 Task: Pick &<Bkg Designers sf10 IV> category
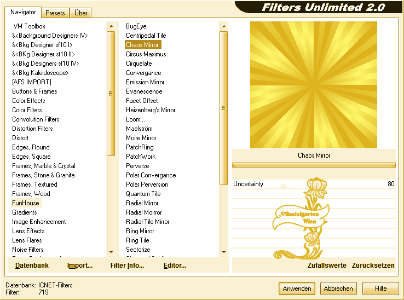tap(45, 64)
